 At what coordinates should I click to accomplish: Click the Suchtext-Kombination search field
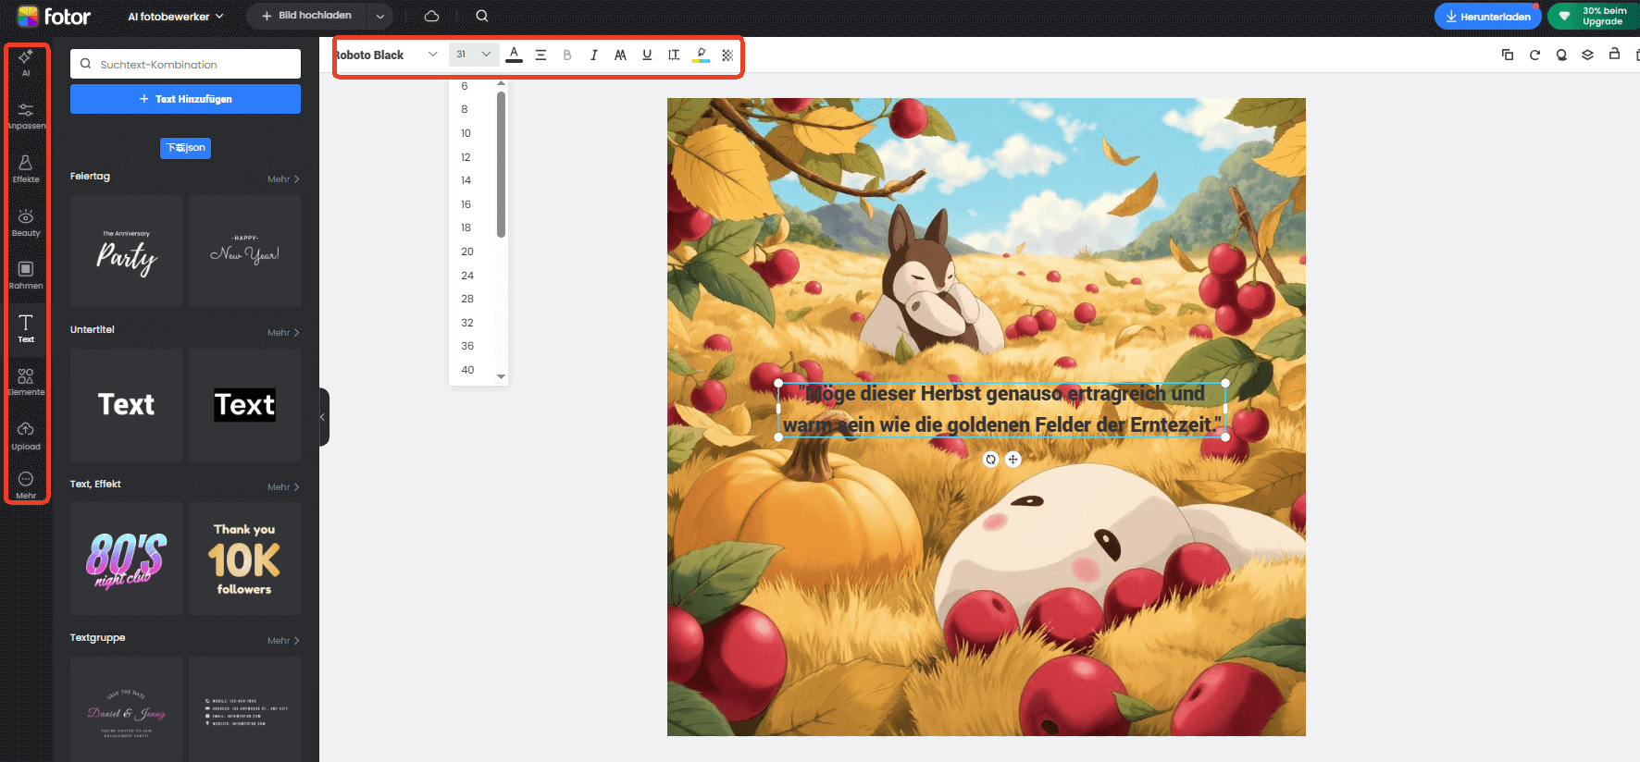(185, 65)
